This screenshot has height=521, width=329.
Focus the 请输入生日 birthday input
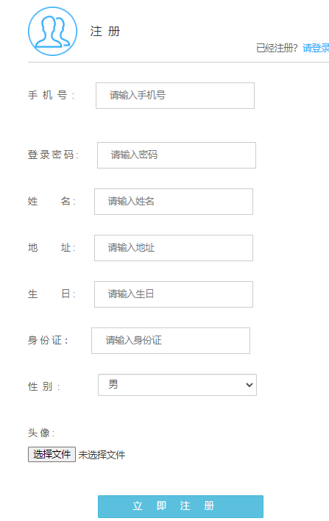tap(174, 294)
